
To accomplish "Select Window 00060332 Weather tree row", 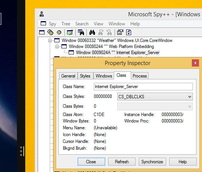I will [117, 40].
